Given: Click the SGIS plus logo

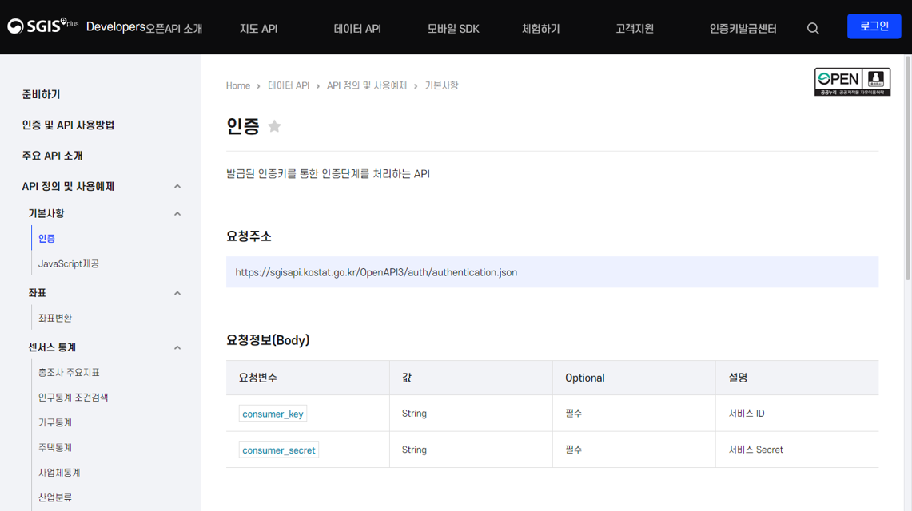Looking at the screenshot, I should point(43,26).
